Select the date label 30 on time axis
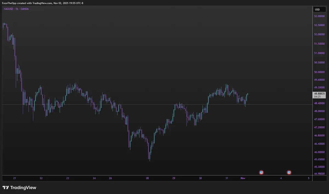329x194 pixels. (x=200, y=178)
